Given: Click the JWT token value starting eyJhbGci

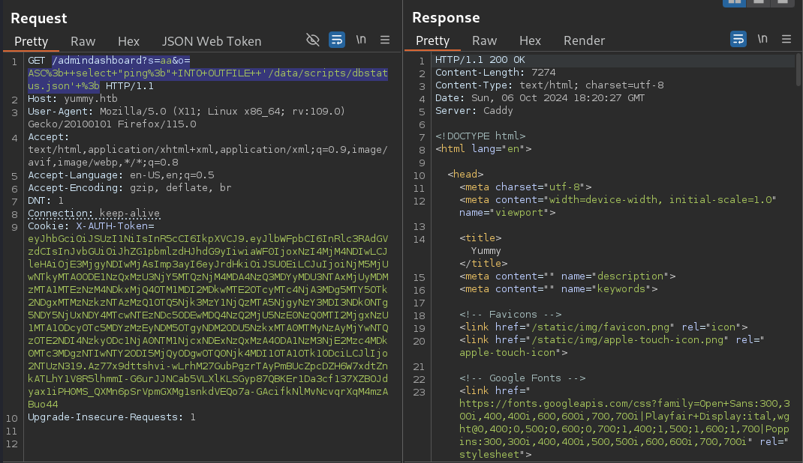Looking at the screenshot, I should [208, 321].
